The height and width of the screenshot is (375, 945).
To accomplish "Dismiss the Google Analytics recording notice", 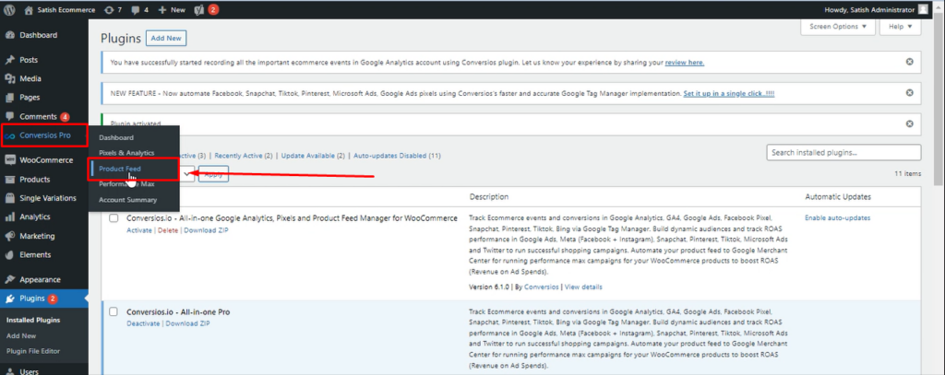I will click(x=909, y=62).
